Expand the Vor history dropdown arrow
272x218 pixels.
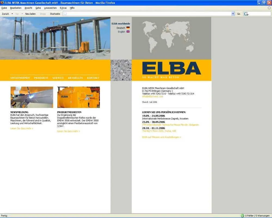tap(22, 14)
